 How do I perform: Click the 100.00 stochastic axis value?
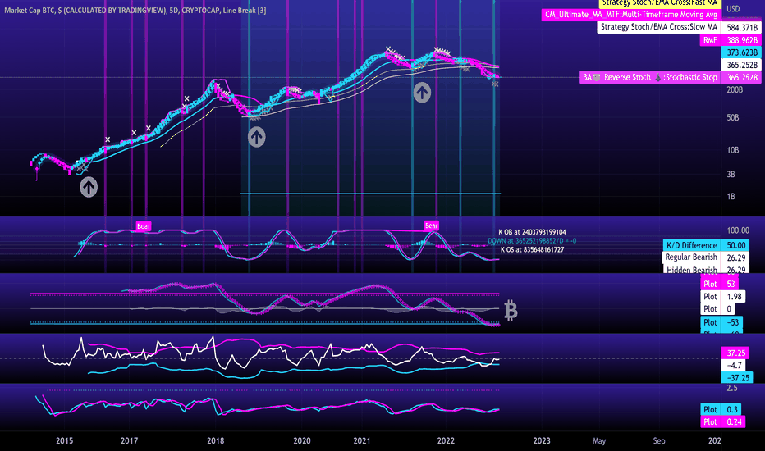[738, 230]
